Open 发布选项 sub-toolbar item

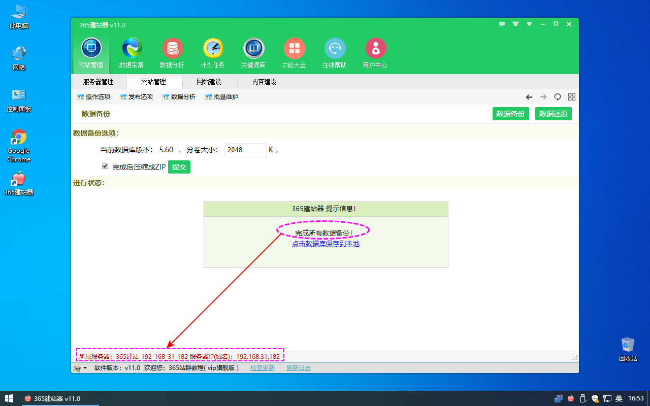pos(136,97)
